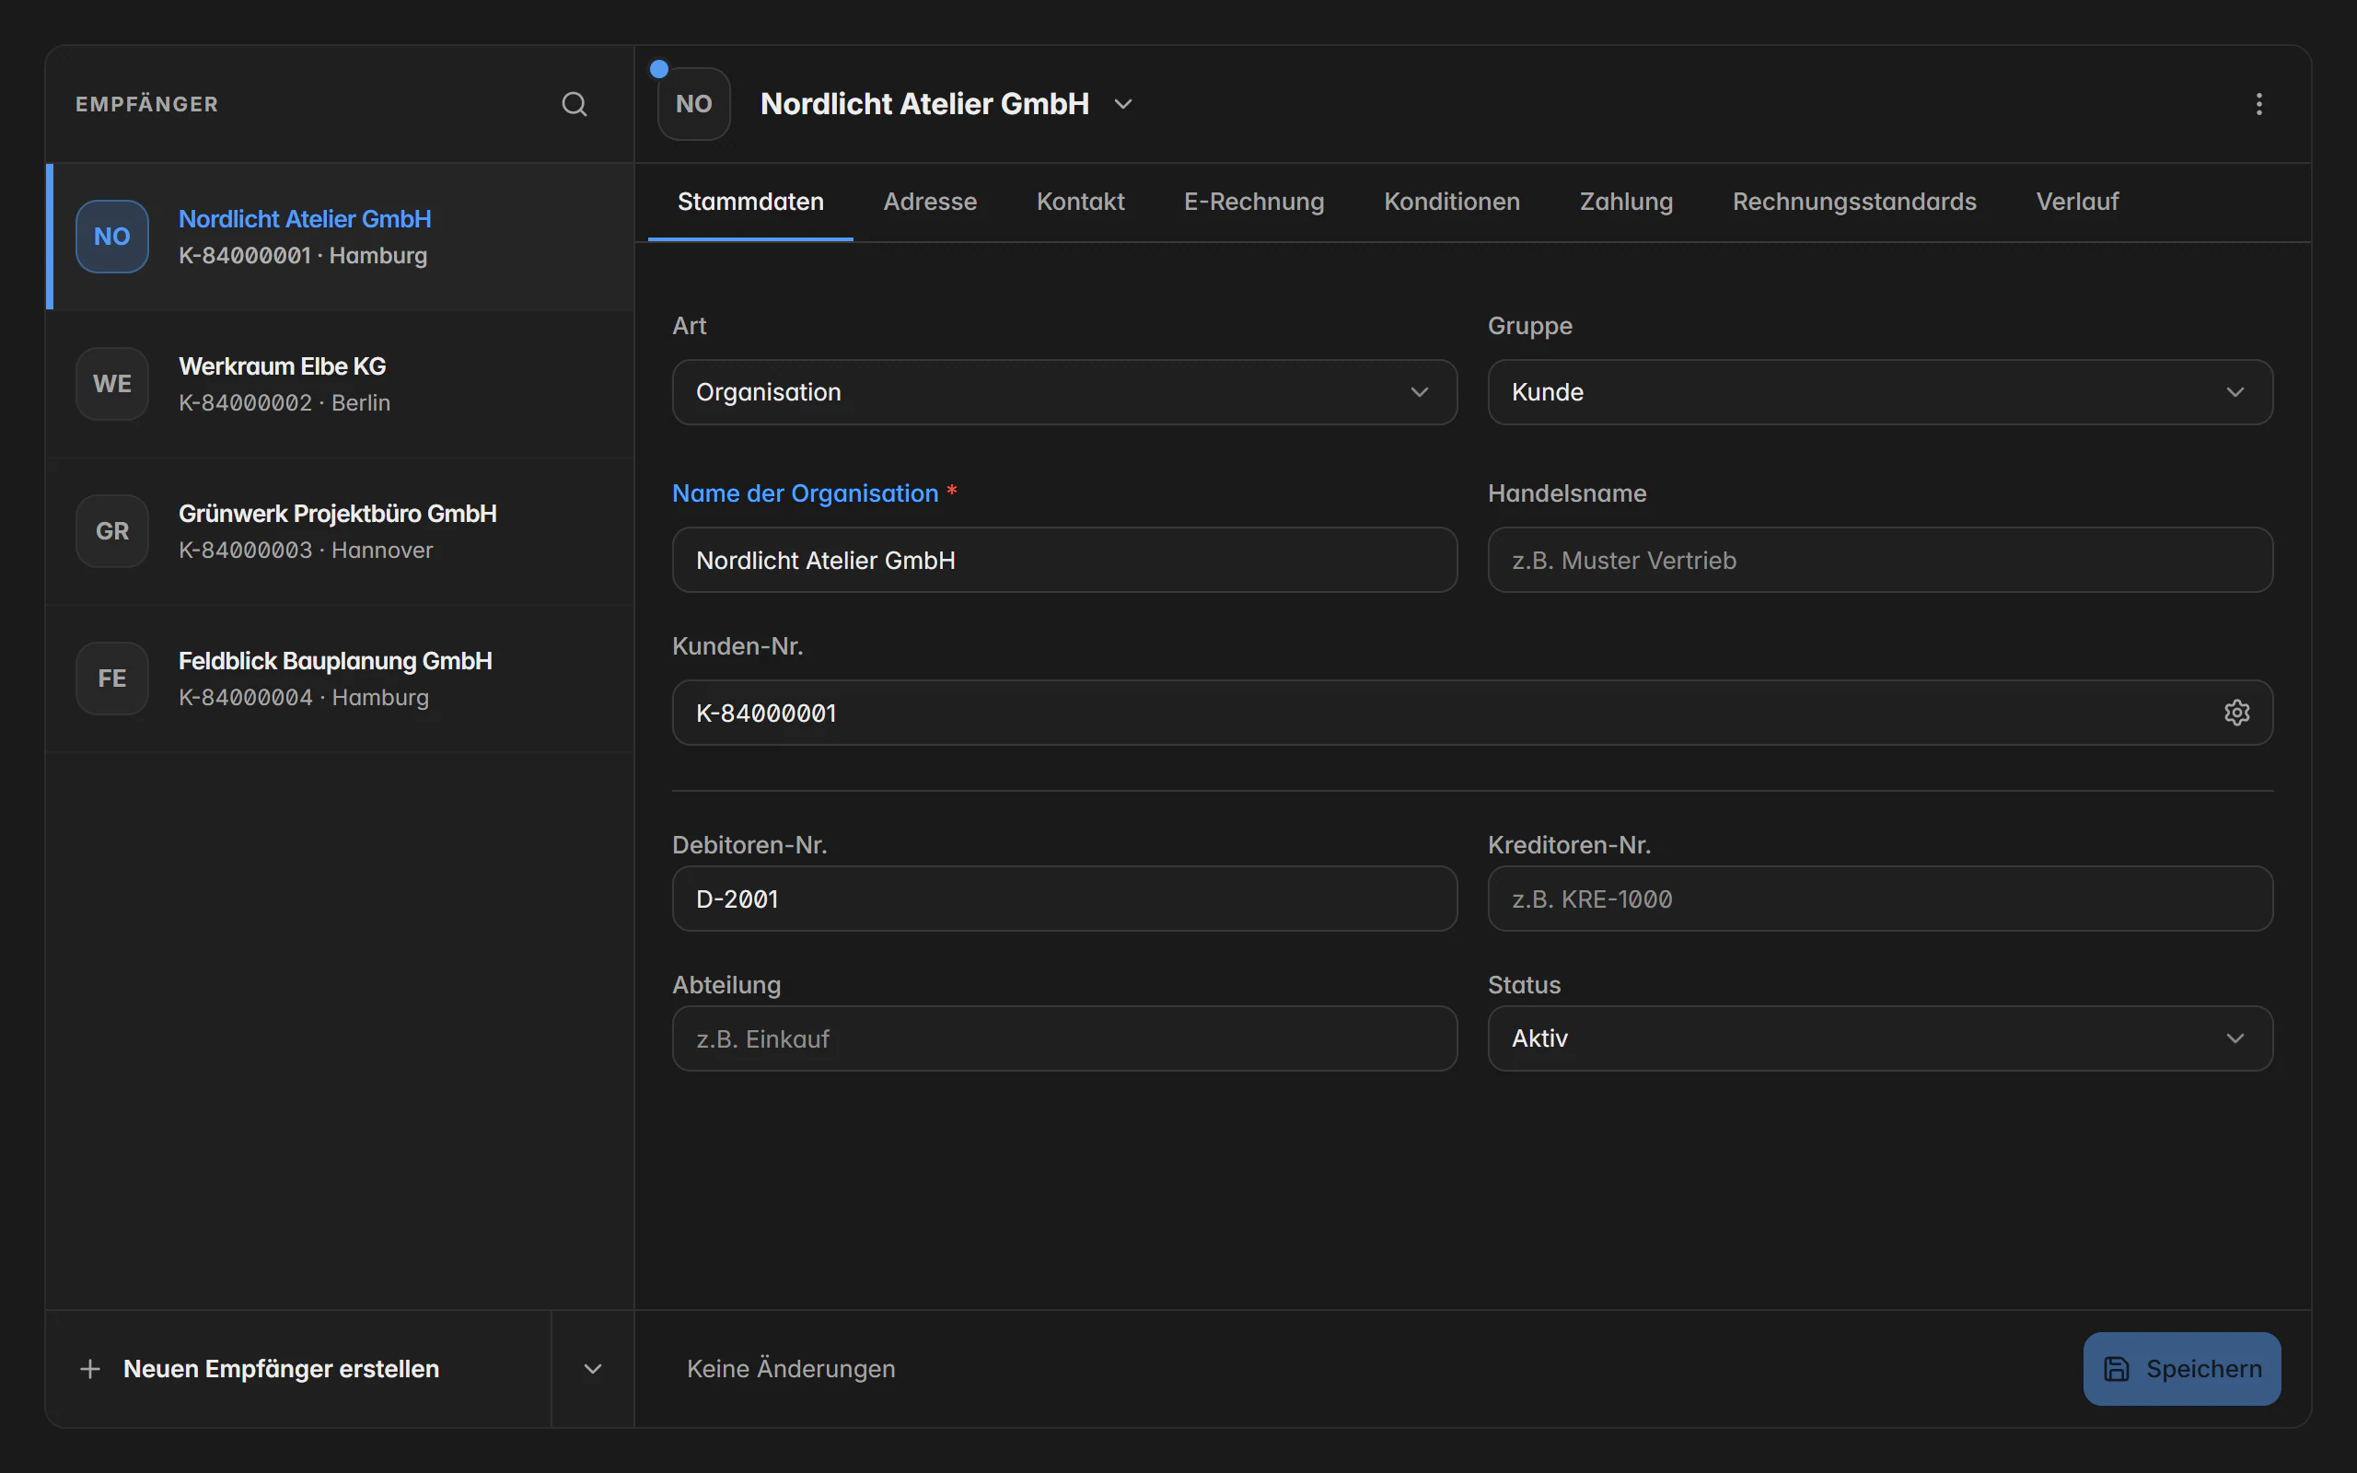Click the FE avatar of Feldblick Bauplanung
2357x1473 pixels.
click(112, 679)
